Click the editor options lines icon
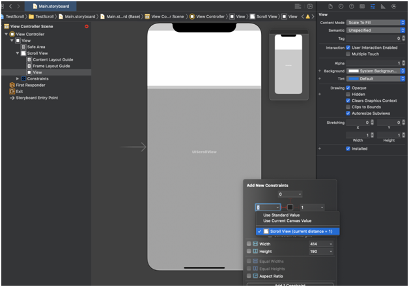Image resolution: width=409 pixels, height=287 pixels. coord(298,7)
